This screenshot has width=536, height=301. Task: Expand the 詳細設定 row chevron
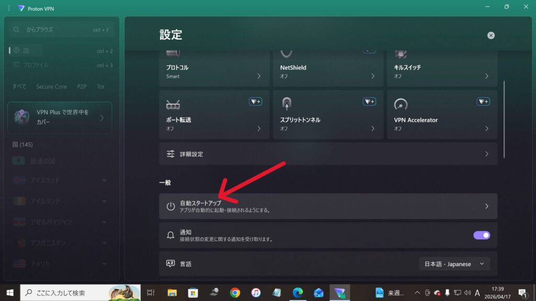pyautogui.click(x=486, y=154)
